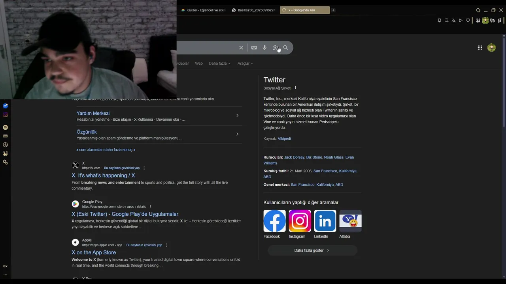Expand the Özgünlük sitelink chevron
Screen dimensions: 506x284
[237, 134]
